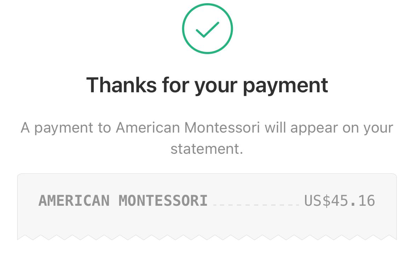Screen dimensions: 414x257
Task: Click the green success checkmark icon
Action: point(207,29)
